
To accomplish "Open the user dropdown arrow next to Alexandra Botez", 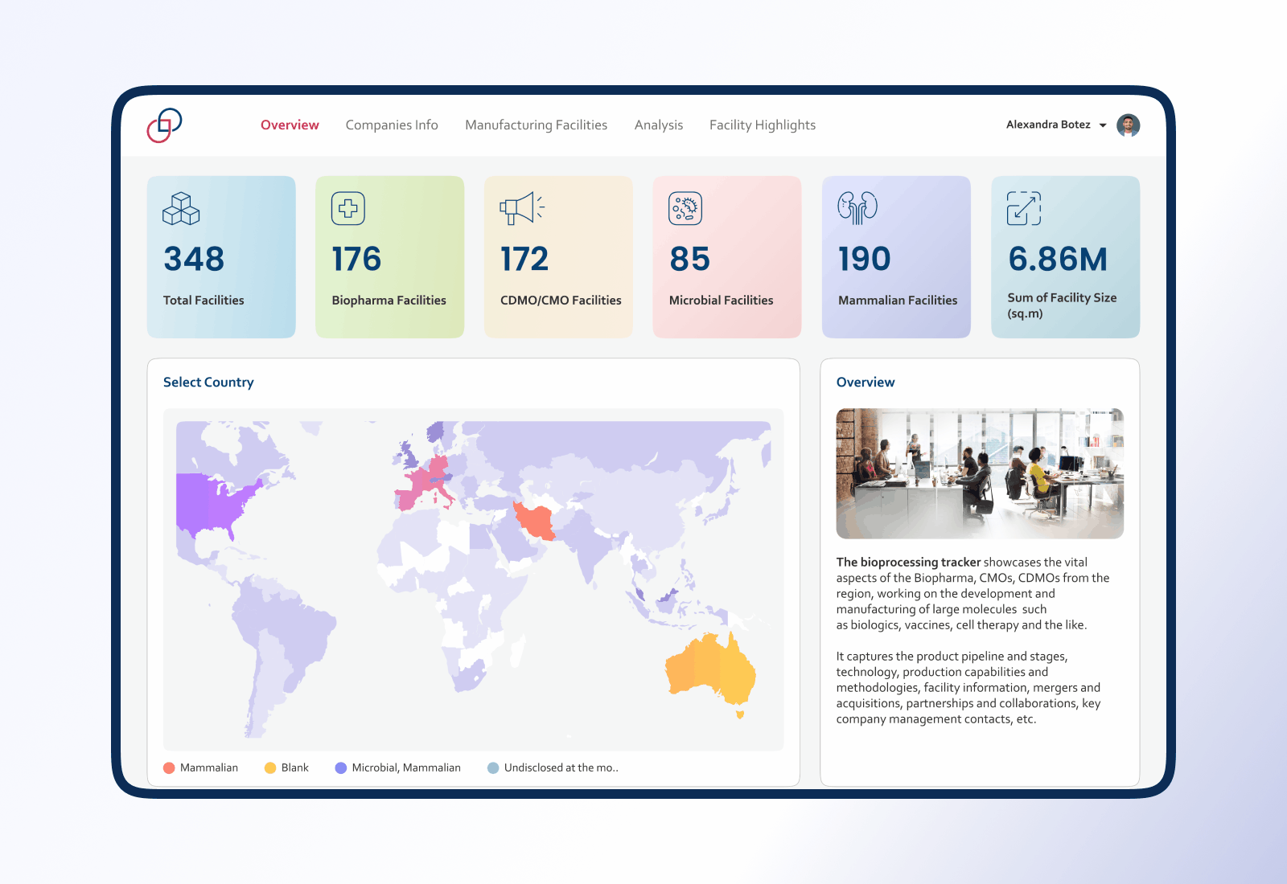I will coord(1103,125).
